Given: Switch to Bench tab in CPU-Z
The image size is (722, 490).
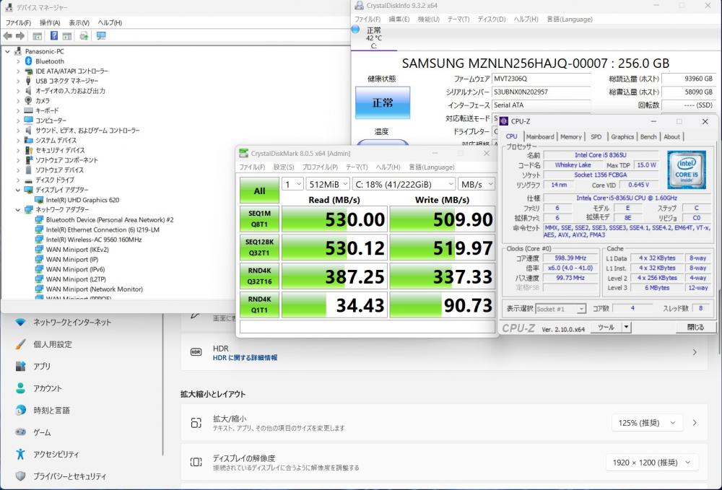Looking at the screenshot, I should [x=648, y=136].
